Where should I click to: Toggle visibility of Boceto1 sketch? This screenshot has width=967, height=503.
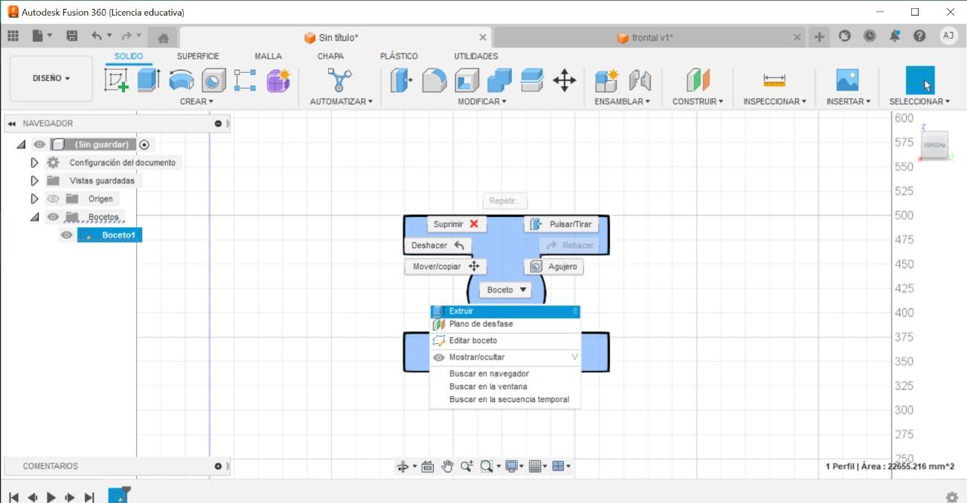click(x=67, y=235)
